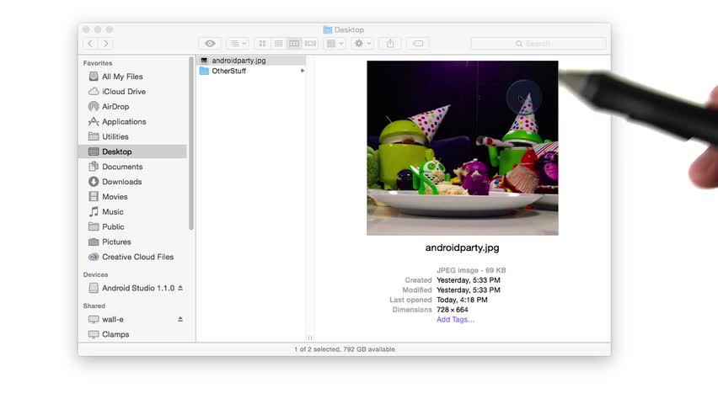Click the sidebar vertical scrollbar
718x404 pixels.
tap(191, 143)
